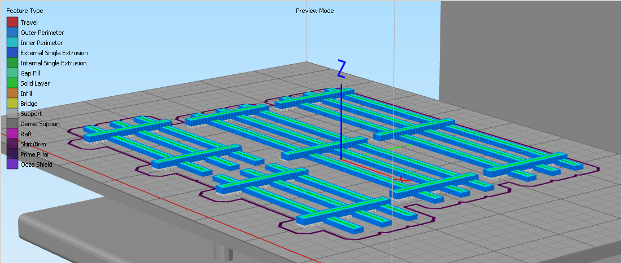The image size is (621, 263).
Task: Select the Inner Perimeter legend swatch
Action: pyautogui.click(x=12, y=43)
